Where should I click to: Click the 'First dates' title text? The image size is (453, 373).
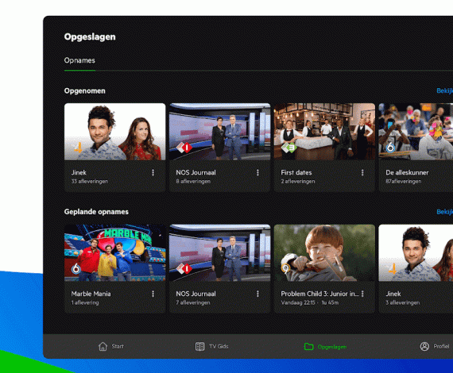coord(296,172)
